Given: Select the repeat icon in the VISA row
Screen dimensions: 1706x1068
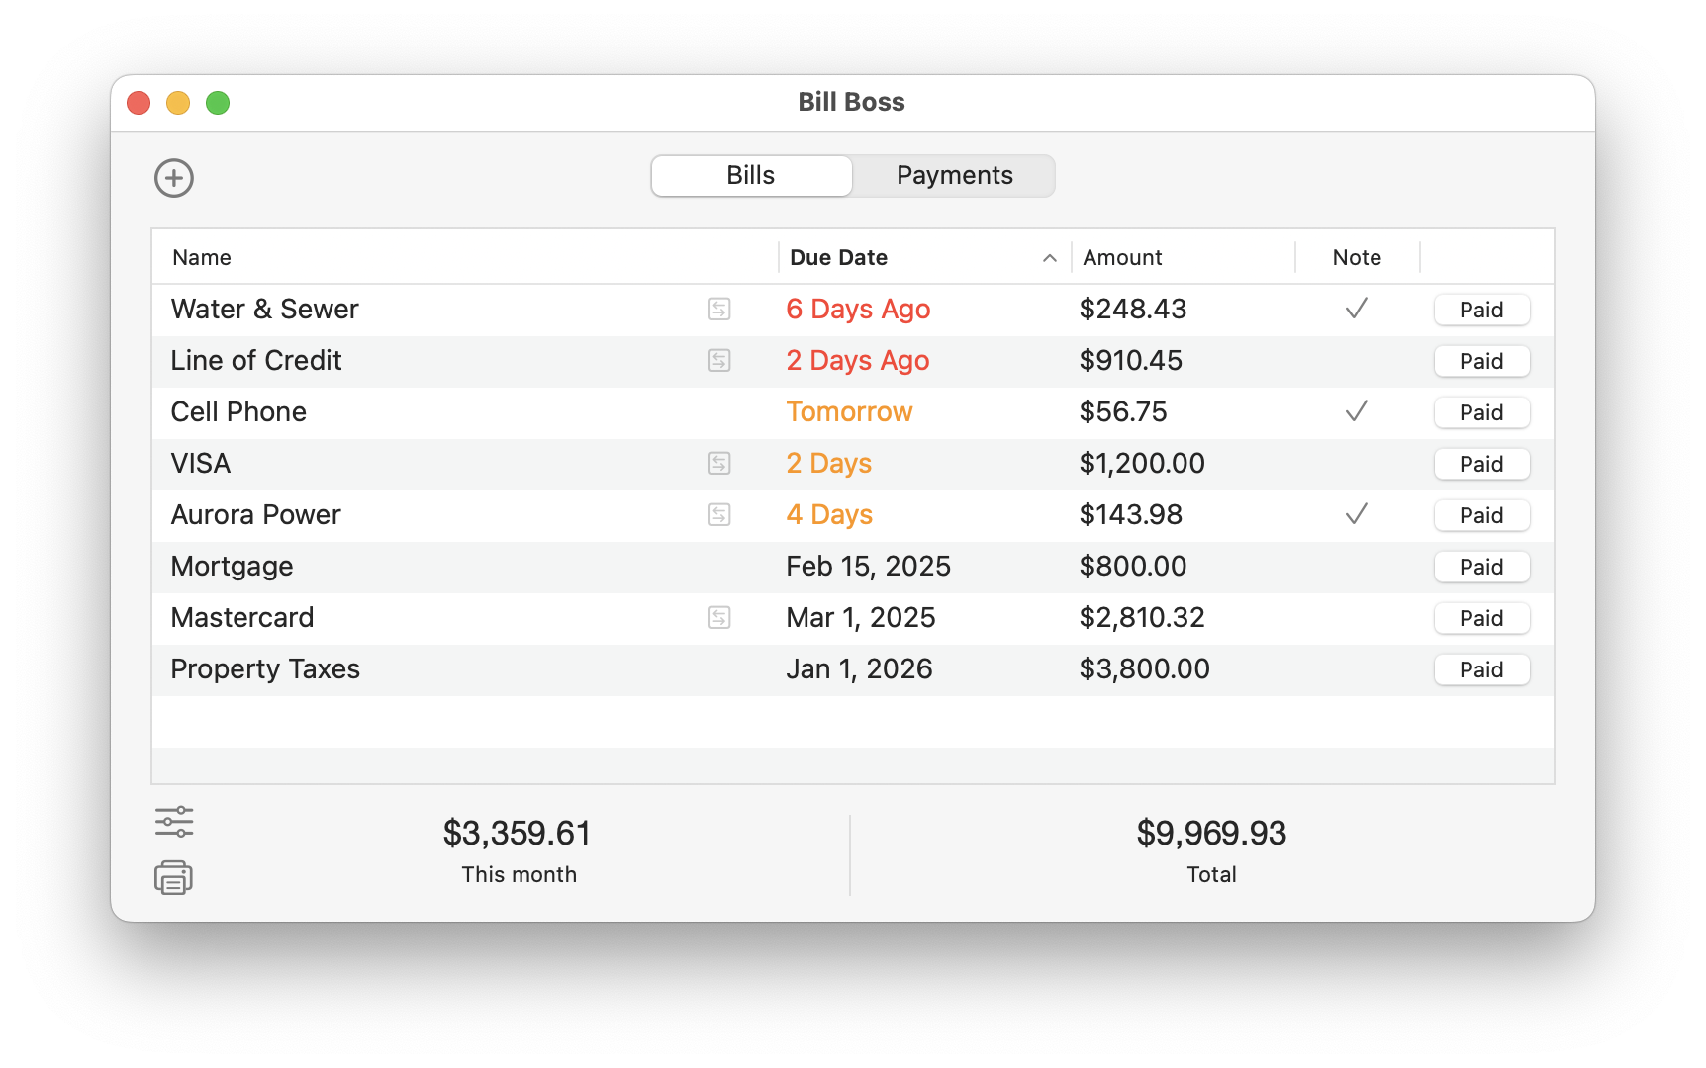Looking at the screenshot, I should [x=719, y=464].
